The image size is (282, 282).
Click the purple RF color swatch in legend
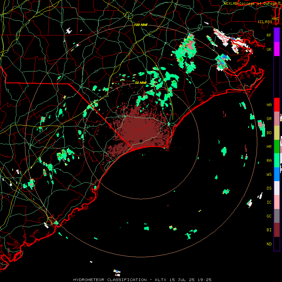(x=277, y=35)
